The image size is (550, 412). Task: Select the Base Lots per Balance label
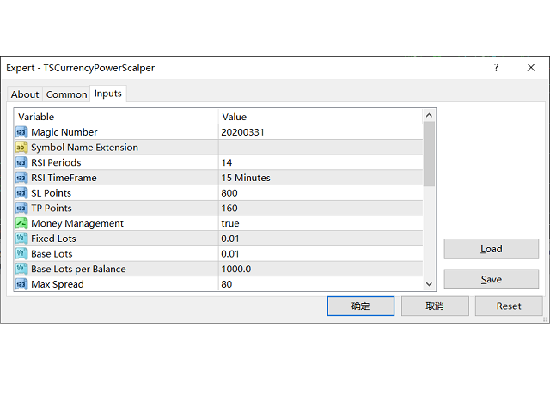pos(78,269)
